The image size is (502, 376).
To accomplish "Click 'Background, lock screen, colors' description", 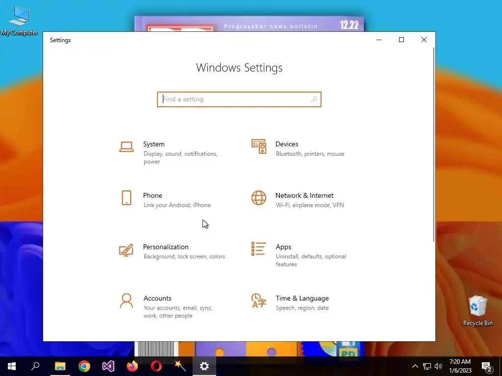I will 184,257.
